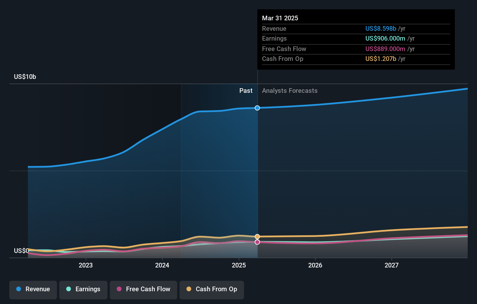Click the Mar 31 2025 tooltip date
The height and width of the screenshot is (304, 477).
click(x=280, y=18)
